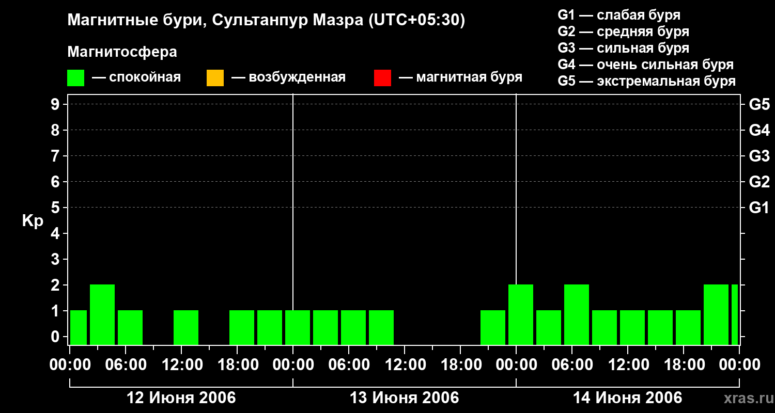Click the 'Магнитосфера' subtitle text
Screen dimensions: 775x413
[x=122, y=52]
